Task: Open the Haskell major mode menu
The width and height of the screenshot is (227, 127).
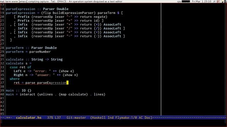Action: pyautogui.click(x=99, y=117)
